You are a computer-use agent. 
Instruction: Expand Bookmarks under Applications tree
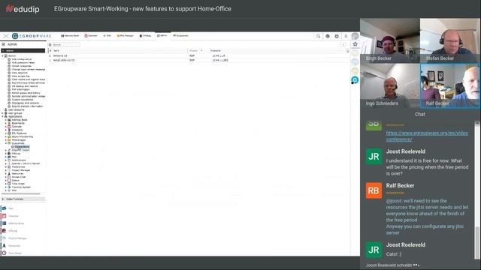point(6,123)
